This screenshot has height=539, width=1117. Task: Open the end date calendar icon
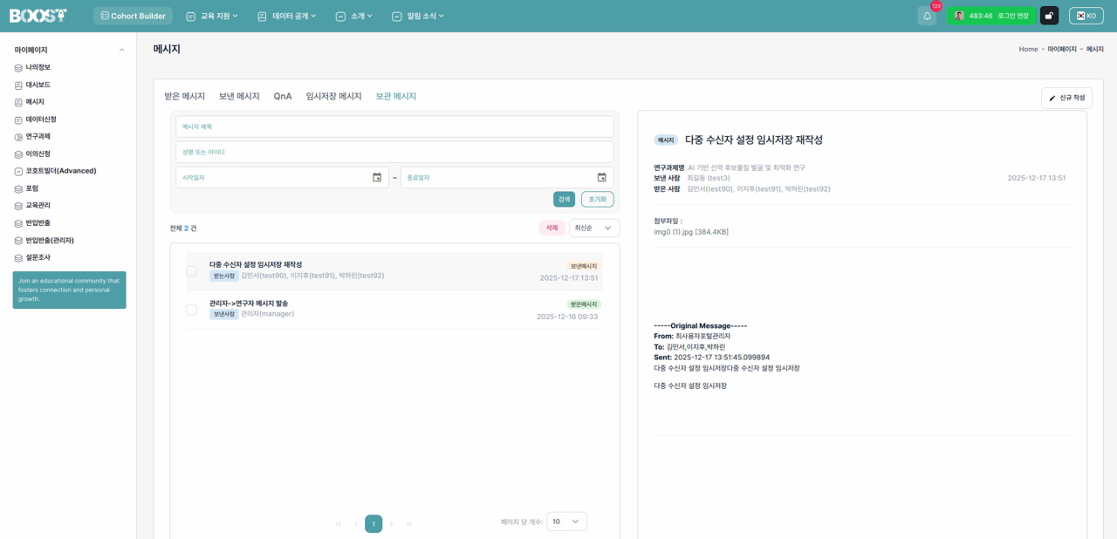click(601, 177)
